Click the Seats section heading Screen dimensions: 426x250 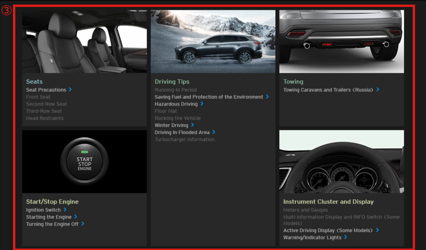coord(34,81)
